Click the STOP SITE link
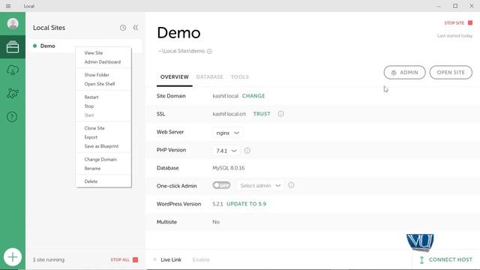Viewport: 480px width, 270px height. tap(454, 23)
